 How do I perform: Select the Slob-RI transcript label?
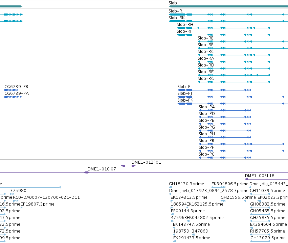coord(184,31)
